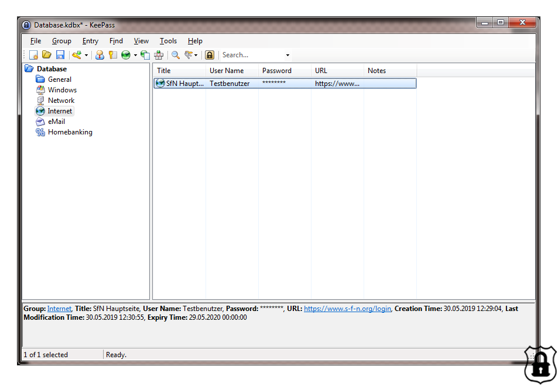The height and width of the screenshot is (387, 558).
Task: Open the File menu
Action: click(x=36, y=41)
